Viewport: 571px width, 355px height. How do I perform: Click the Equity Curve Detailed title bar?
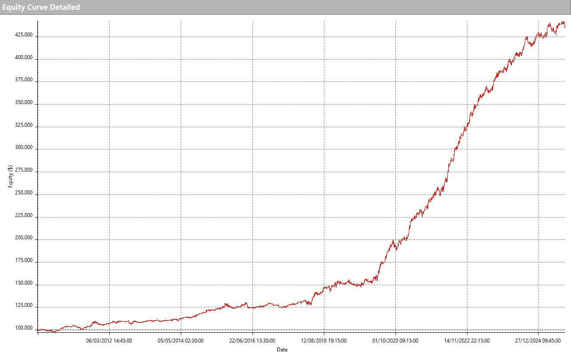click(x=40, y=7)
